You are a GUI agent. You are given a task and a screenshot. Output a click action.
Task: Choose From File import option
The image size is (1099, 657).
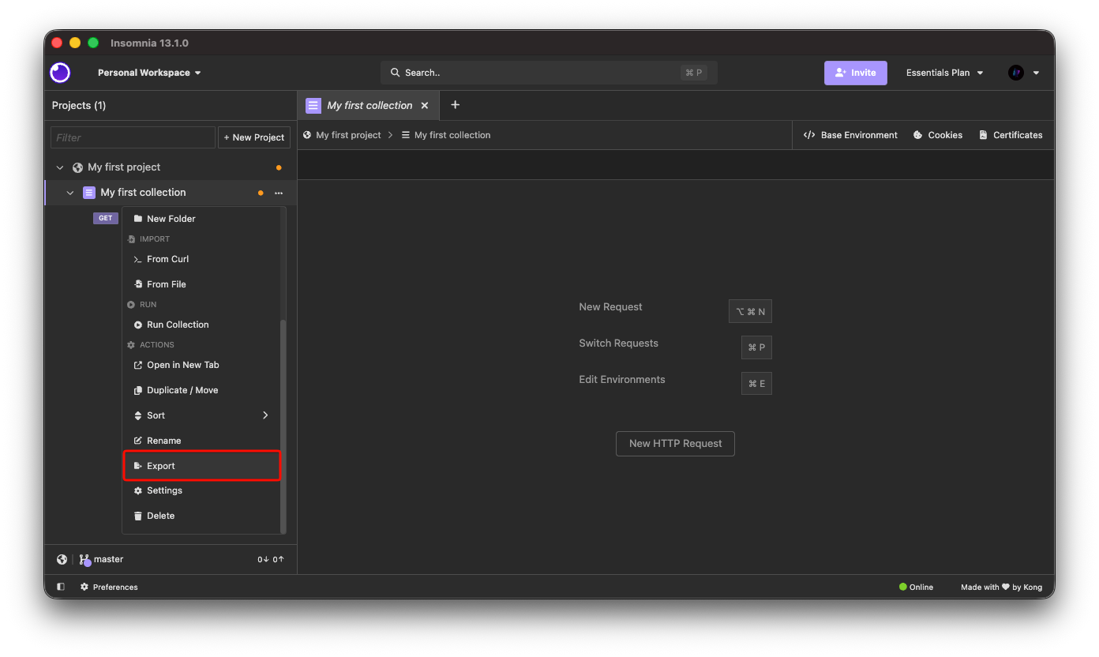coord(201,284)
